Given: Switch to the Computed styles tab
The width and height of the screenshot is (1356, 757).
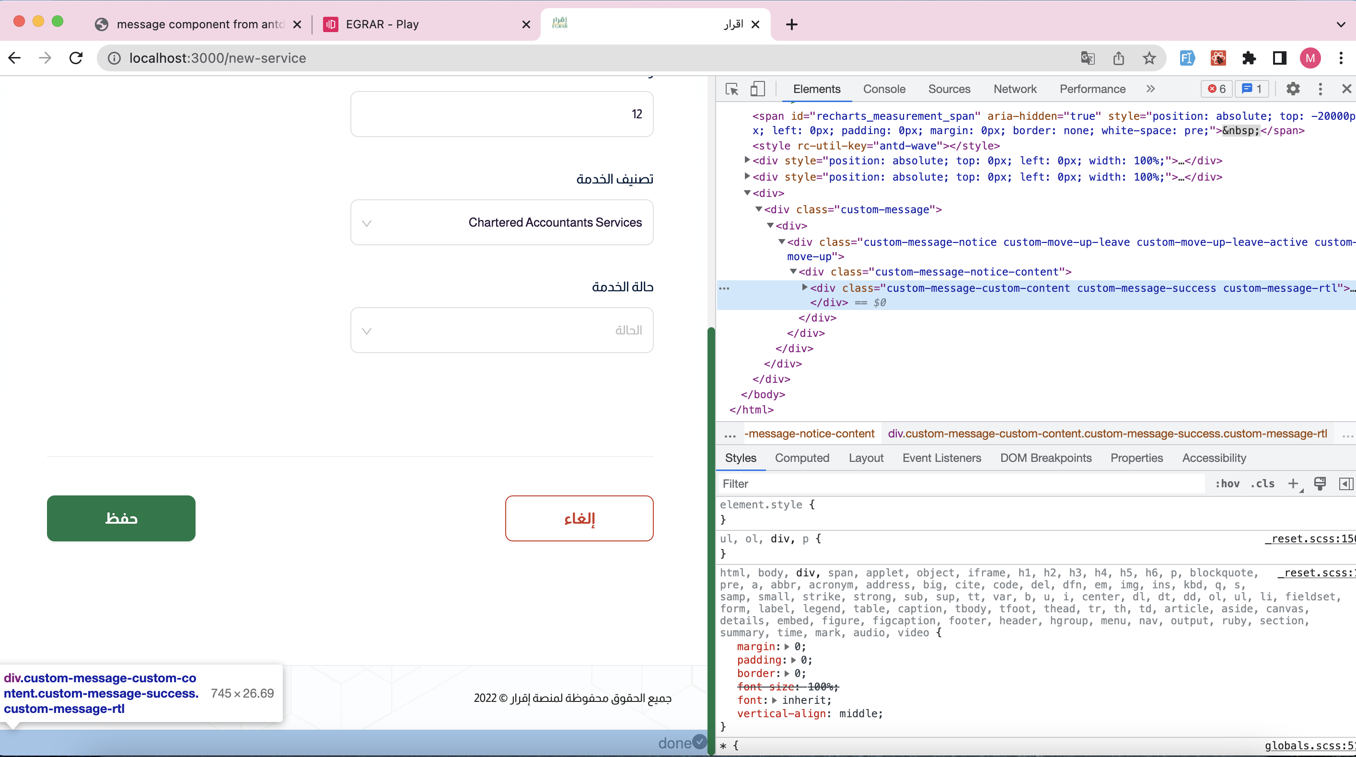Looking at the screenshot, I should coord(802,458).
